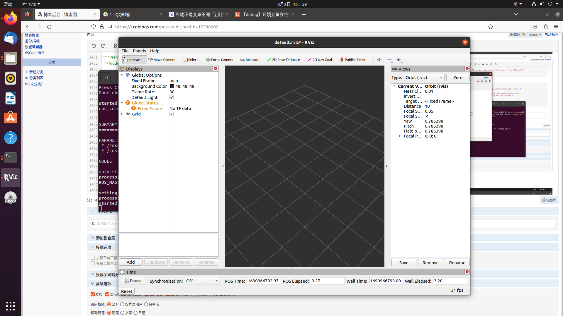563x316 pixels.
Task: Open RViz from the Ubuntu dock
Action: coord(11,177)
